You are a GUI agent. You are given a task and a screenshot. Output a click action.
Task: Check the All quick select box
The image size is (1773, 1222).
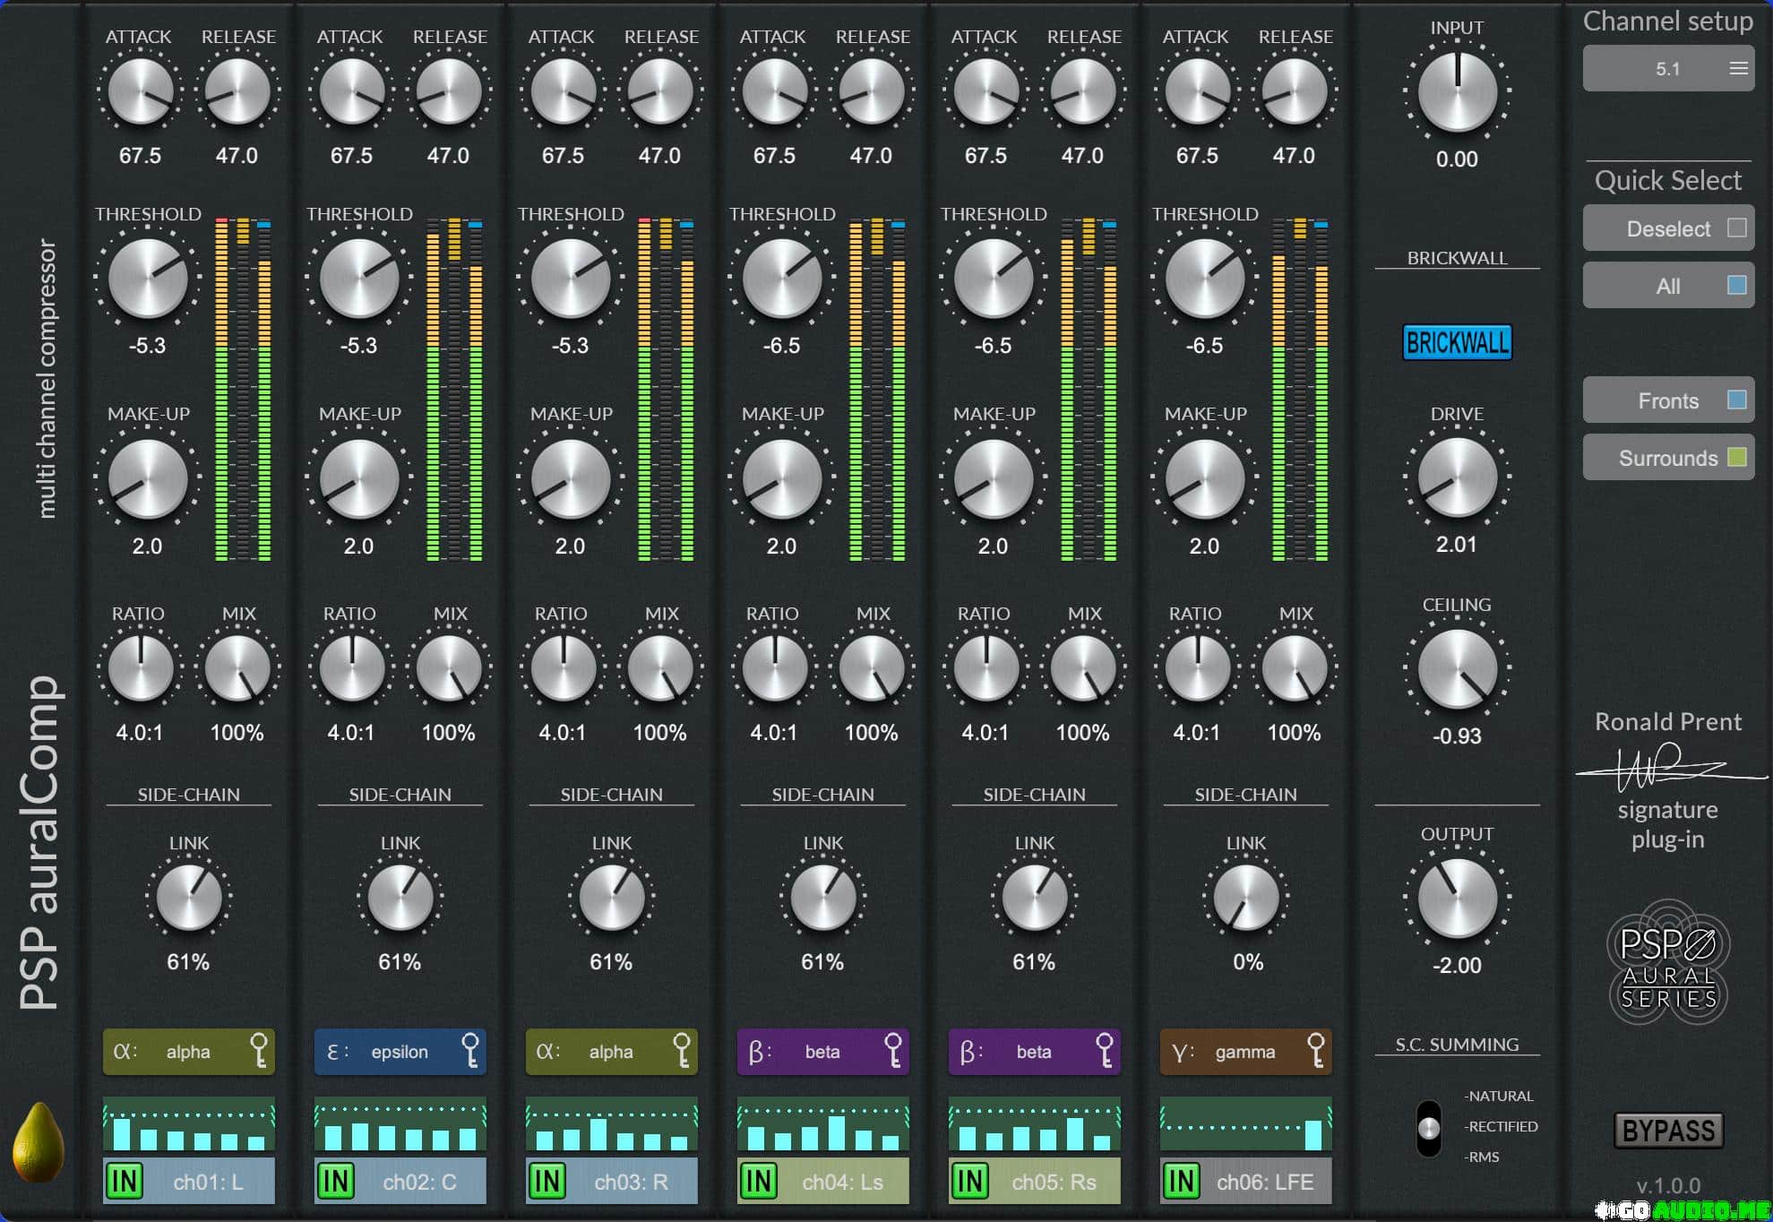[1736, 285]
